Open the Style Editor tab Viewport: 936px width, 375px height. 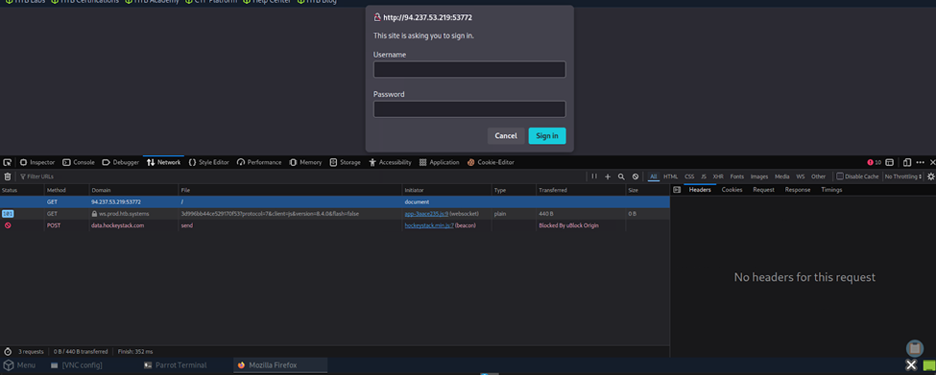(209, 162)
